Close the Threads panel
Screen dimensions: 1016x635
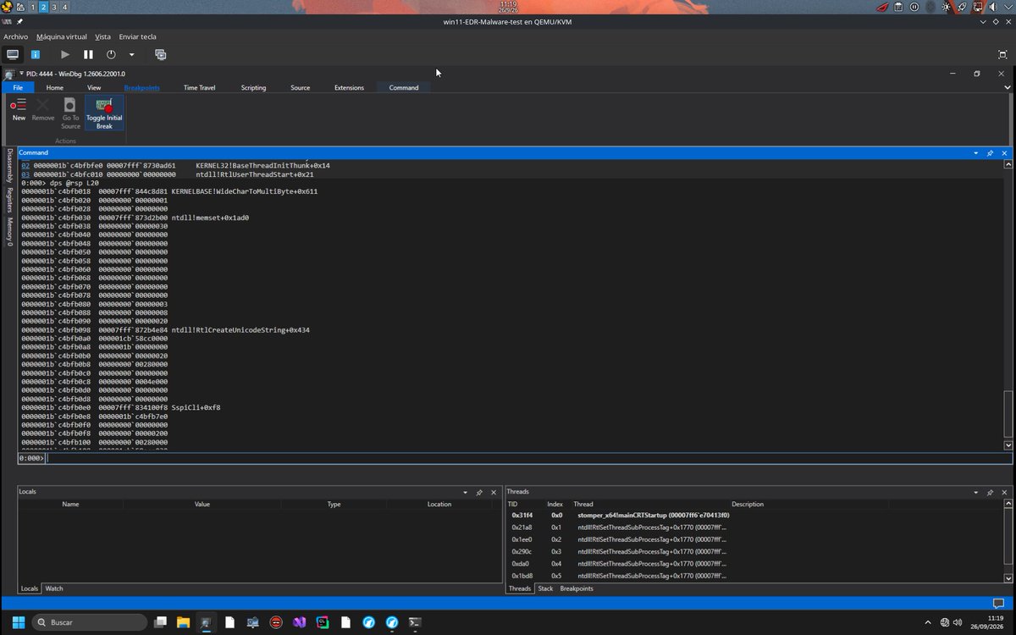pyautogui.click(x=1003, y=492)
